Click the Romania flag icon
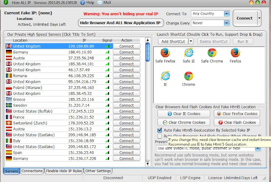The height and width of the screenshot is (182, 271). coord(9,76)
